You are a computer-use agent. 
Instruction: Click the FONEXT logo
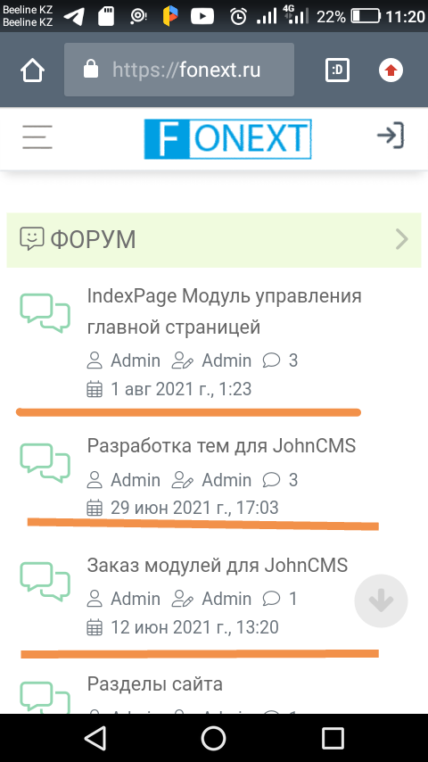pos(228,139)
